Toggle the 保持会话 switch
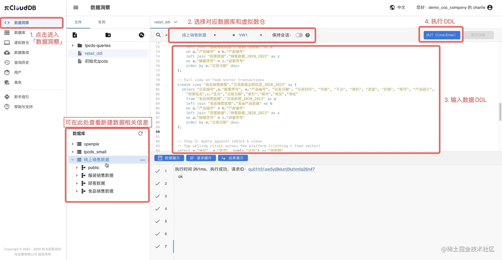This screenshot has width=502, height=260. [x=299, y=35]
